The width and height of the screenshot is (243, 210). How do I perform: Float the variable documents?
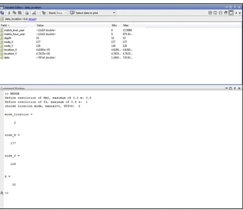(x=226, y=13)
